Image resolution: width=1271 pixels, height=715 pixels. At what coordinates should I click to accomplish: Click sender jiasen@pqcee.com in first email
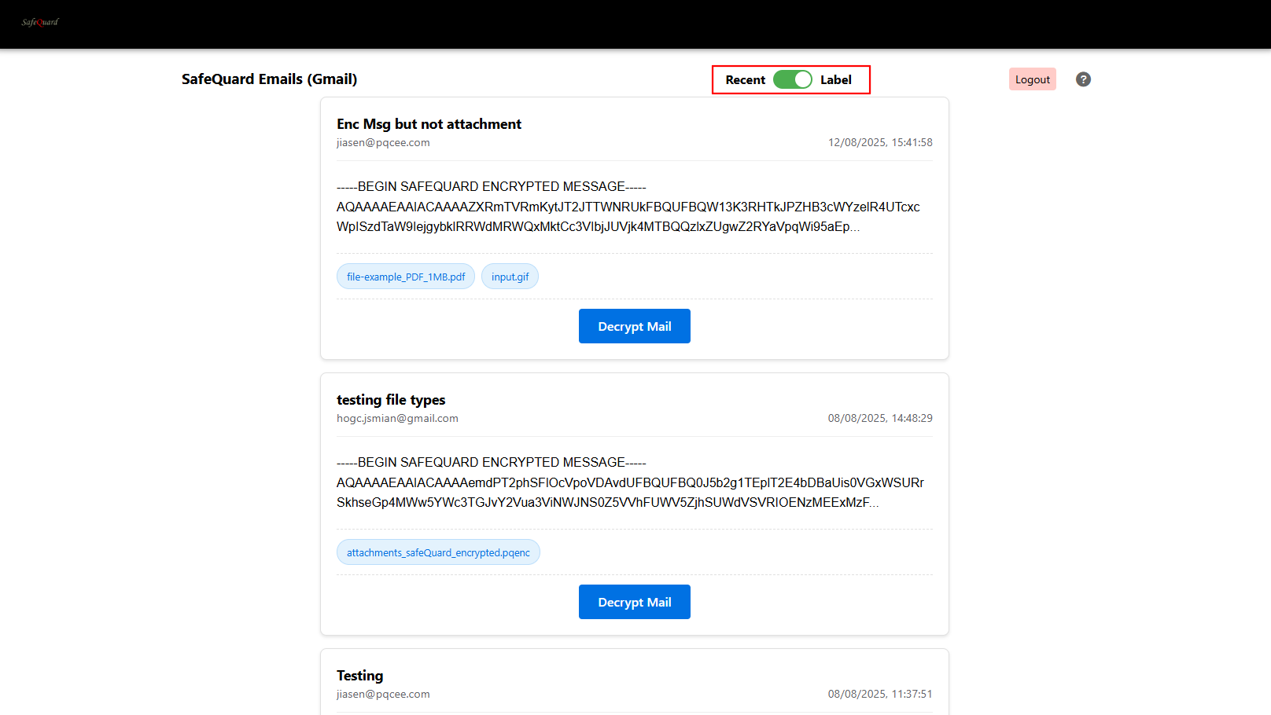(x=383, y=143)
